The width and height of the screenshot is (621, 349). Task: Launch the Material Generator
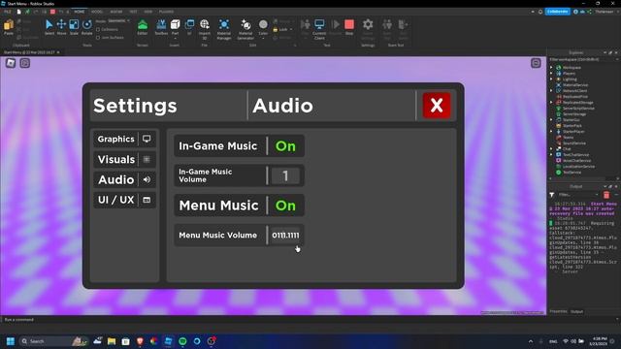coord(245,28)
